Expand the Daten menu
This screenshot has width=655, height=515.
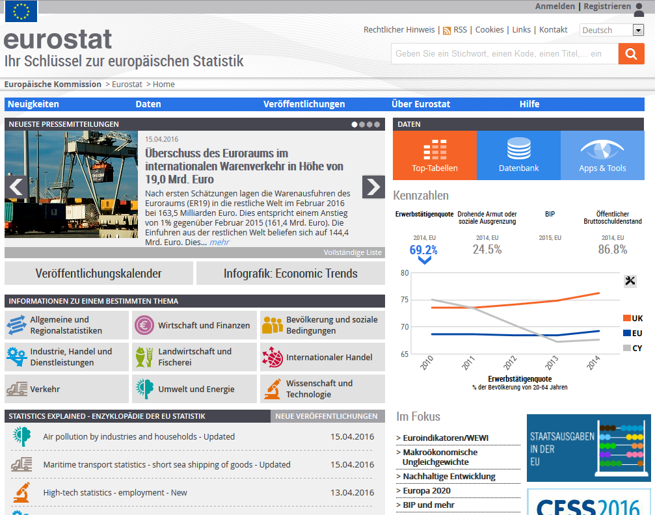(x=148, y=104)
